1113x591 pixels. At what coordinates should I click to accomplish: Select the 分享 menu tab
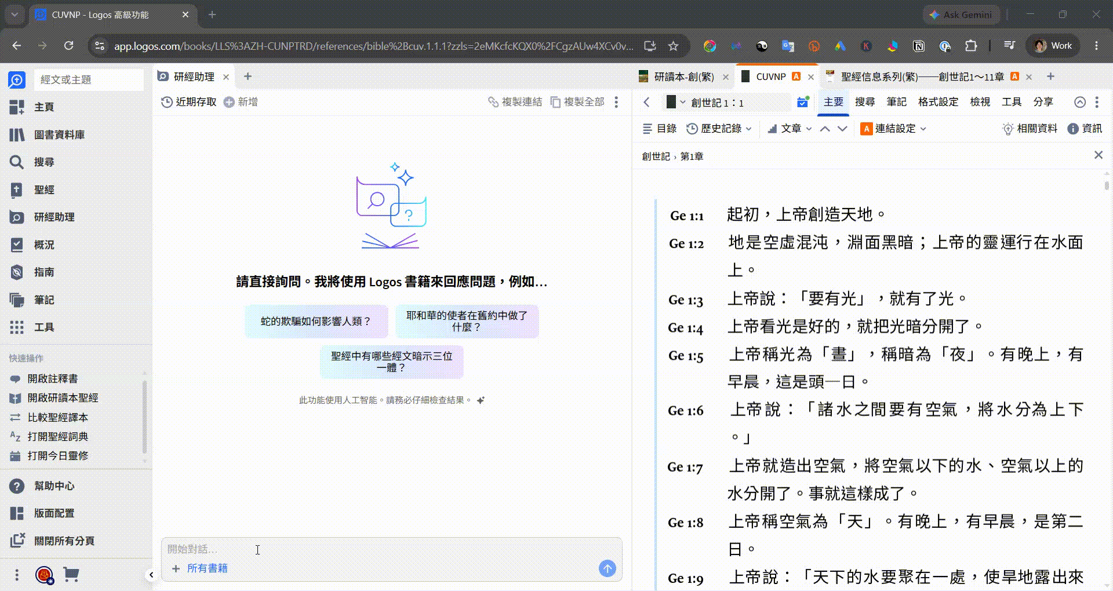(x=1043, y=102)
